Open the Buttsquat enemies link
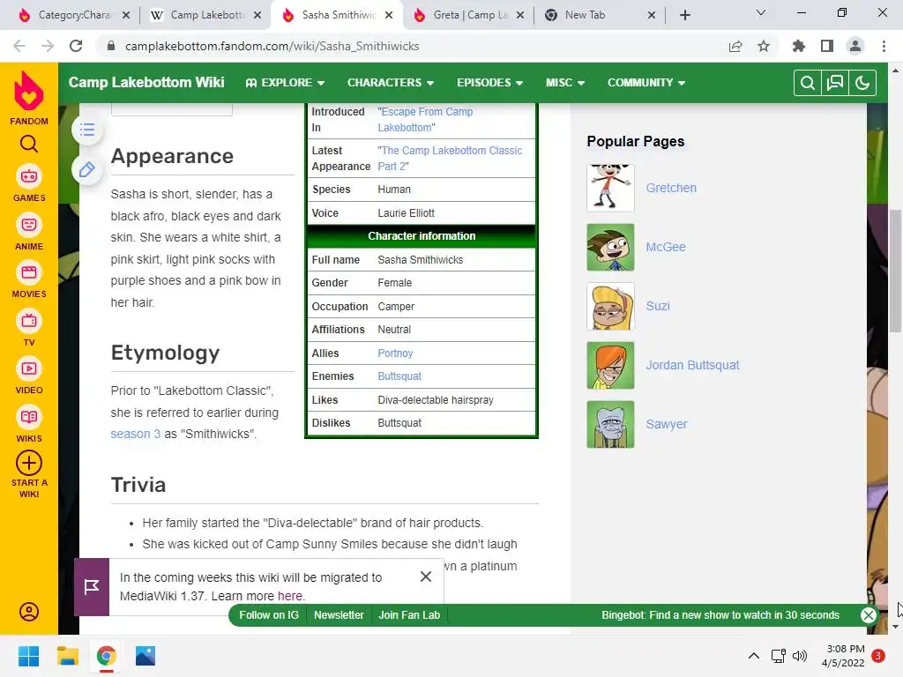The height and width of the screenshot is (677, 903). pos(399,376)
